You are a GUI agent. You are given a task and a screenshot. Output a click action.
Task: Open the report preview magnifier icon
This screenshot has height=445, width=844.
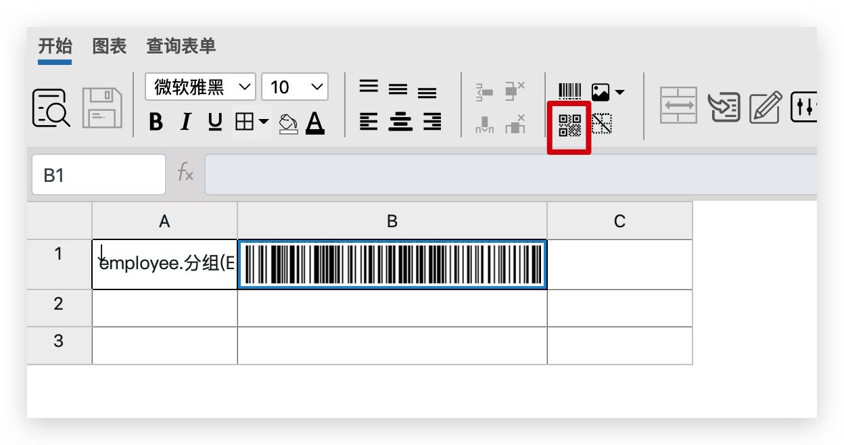[x=51, y=108]
